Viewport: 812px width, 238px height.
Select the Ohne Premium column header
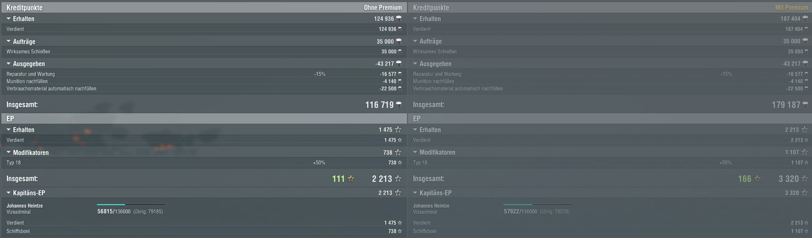pyautogui.click(x=383, y=8)
